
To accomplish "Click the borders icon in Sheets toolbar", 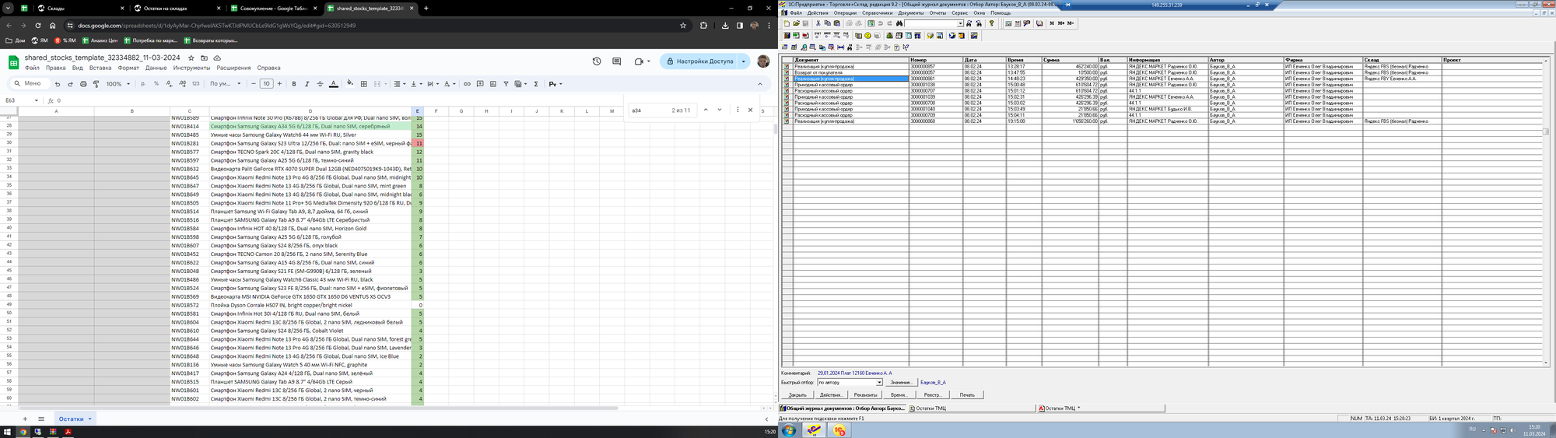I will 363,84.
